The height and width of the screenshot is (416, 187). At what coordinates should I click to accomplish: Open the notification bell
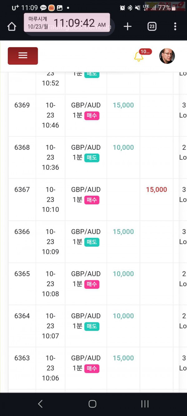[139, 57]
